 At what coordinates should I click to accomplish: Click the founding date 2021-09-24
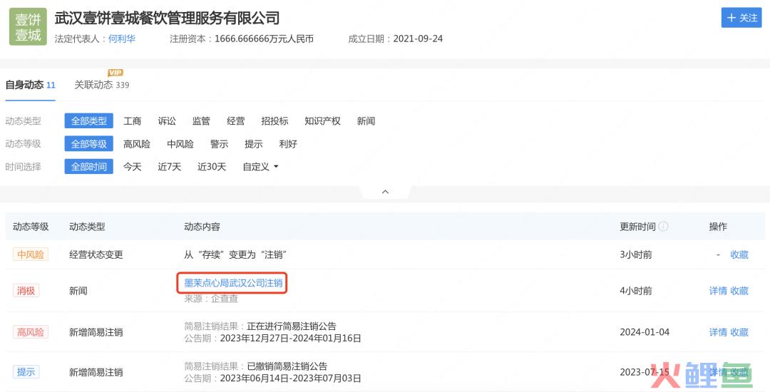coord(418,38)
